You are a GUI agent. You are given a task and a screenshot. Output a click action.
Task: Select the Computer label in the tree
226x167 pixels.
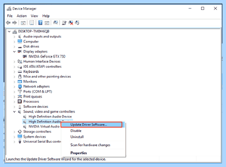[31, 41]
